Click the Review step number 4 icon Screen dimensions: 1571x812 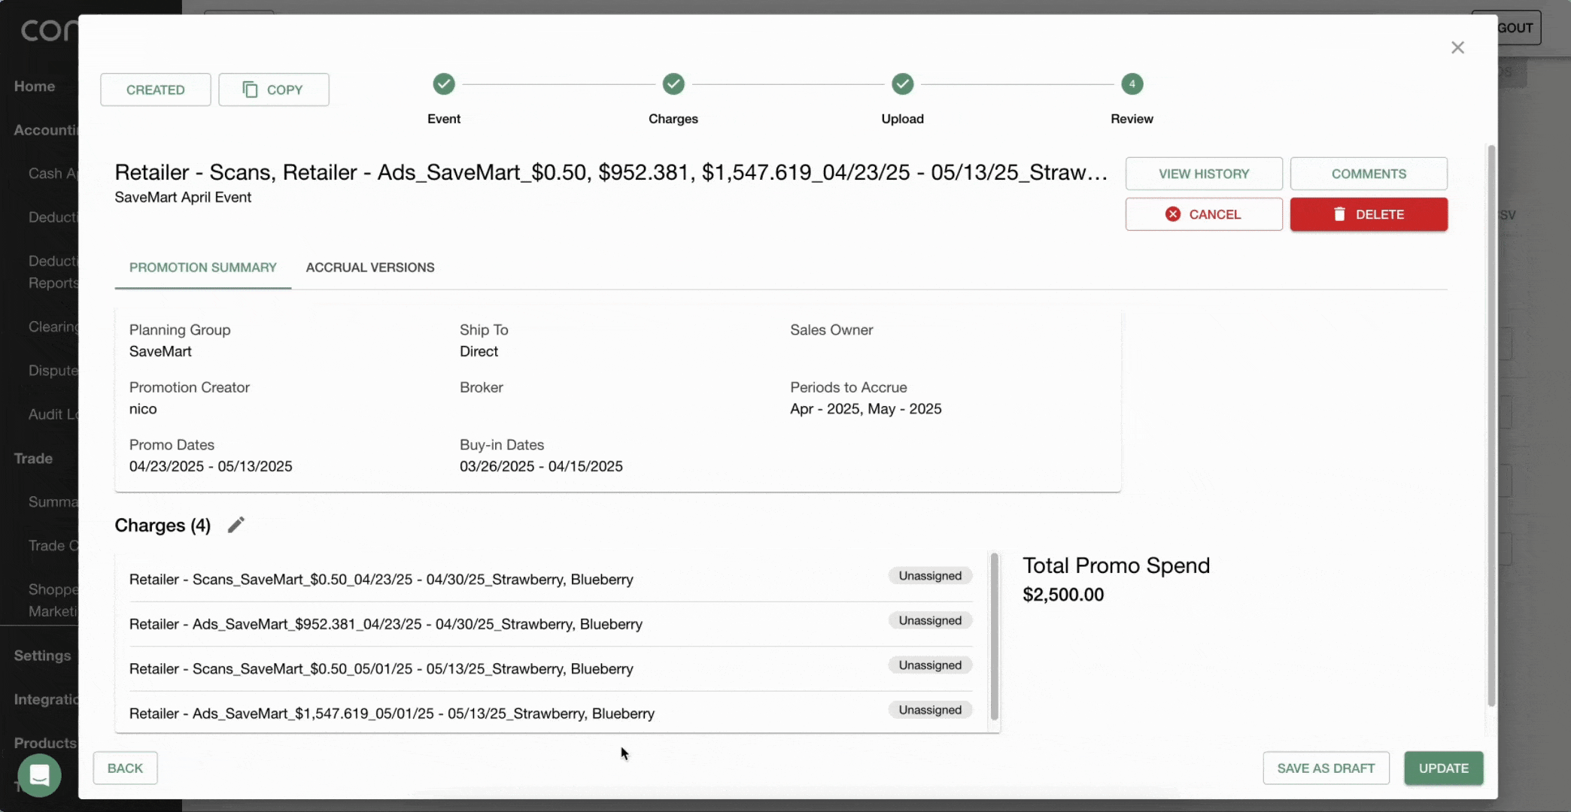(x=1132, y=84)
